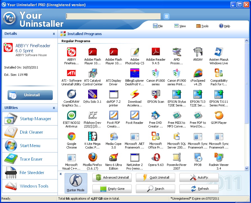Viewport: 251px width, 203px height.
Task: Select K-Lite Mega Codec Pack icon
Action: (x=93, y=136)
